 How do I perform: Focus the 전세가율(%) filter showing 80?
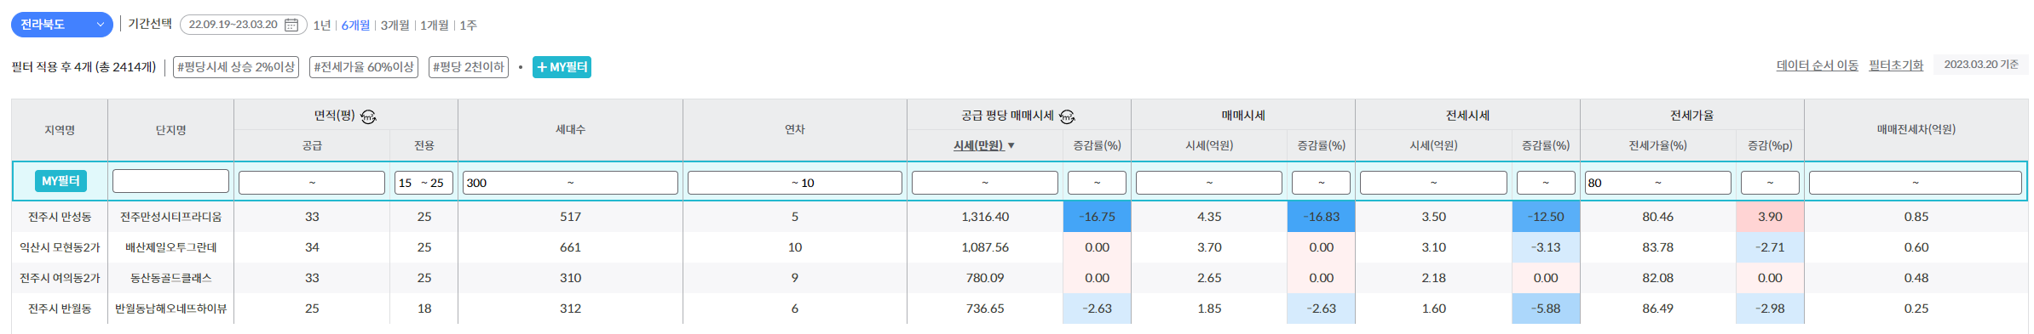1657,183
